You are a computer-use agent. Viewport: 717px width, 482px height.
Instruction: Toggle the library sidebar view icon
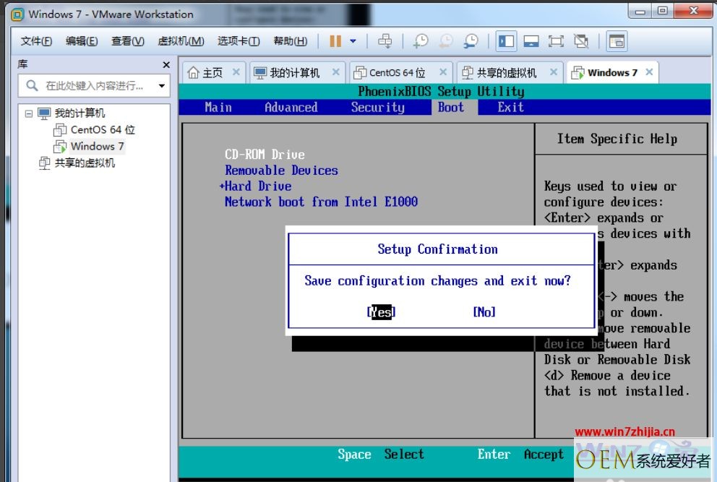[x=506, y=42]
